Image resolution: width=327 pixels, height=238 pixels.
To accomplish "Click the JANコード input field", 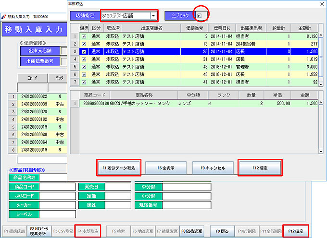I will pos(57,196).
